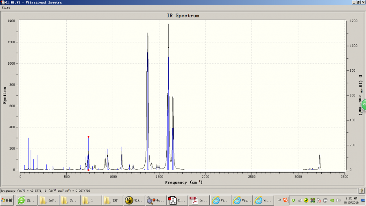Restore the Vibrational Spectra window
Viewport: 366px width, 206px height.
[358, 2]
